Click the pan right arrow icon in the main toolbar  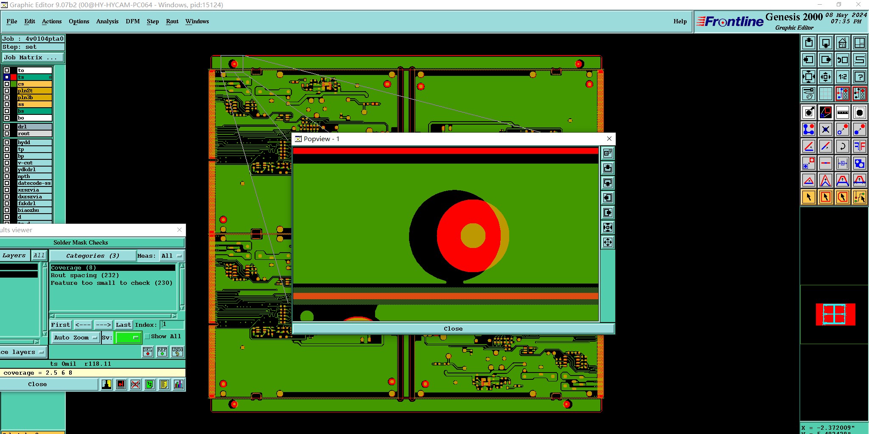click(826, 60)
